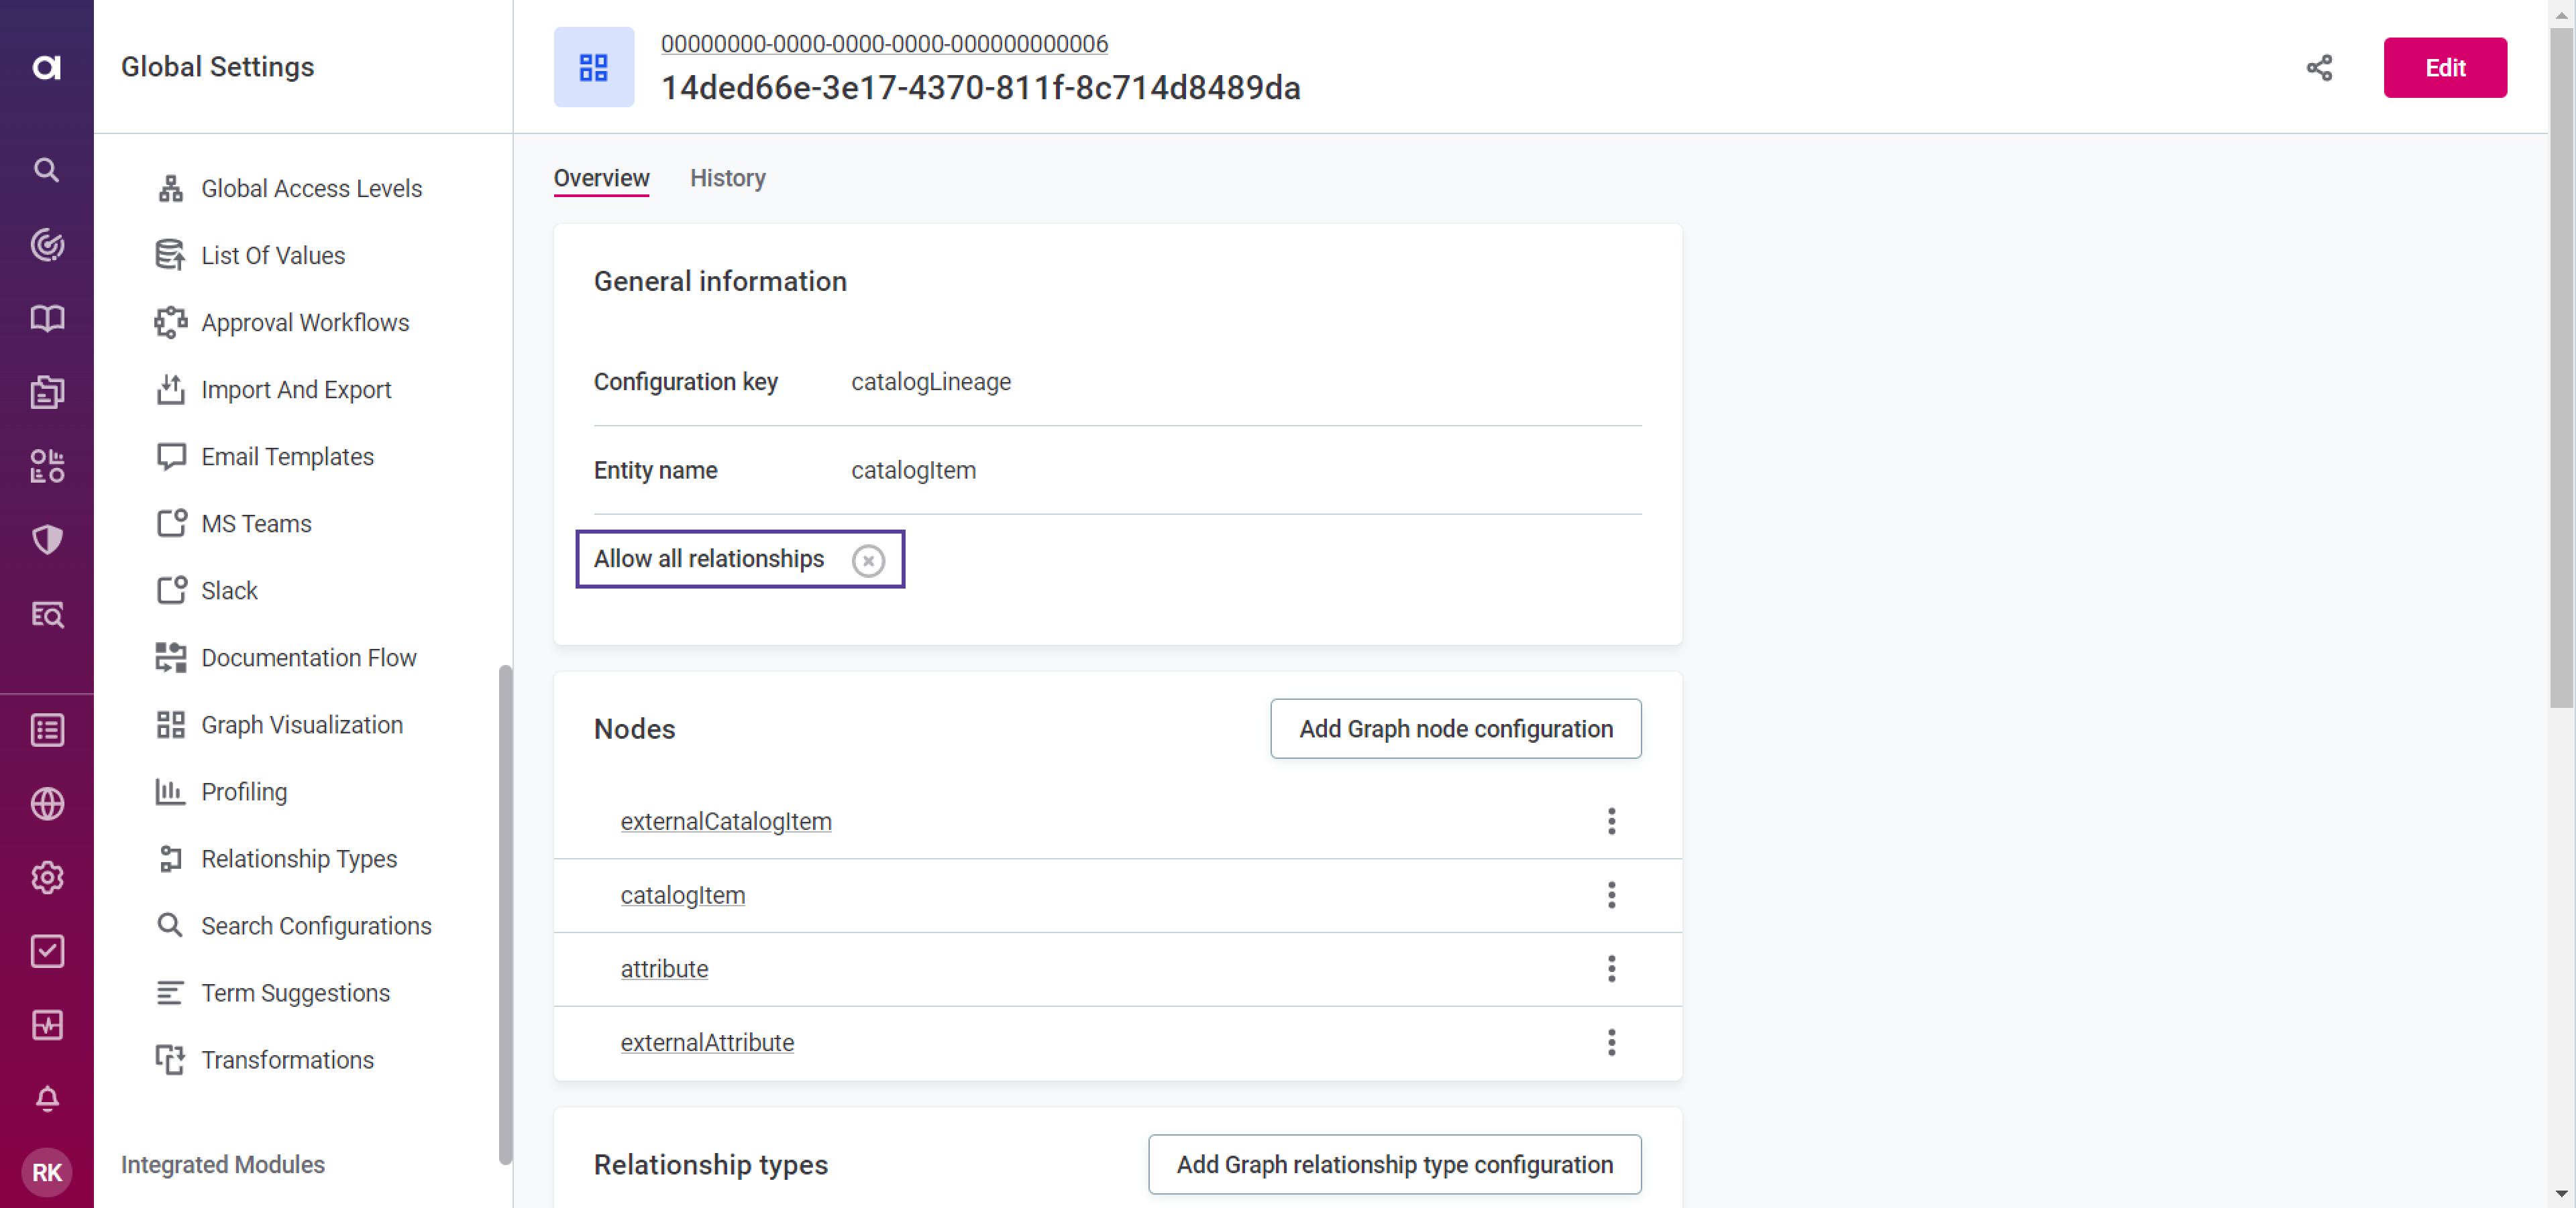The width and height of the screenshot is (2576, 1208).
Task: Select Relationship Types in settings menu
Action: tap(298, 858)
